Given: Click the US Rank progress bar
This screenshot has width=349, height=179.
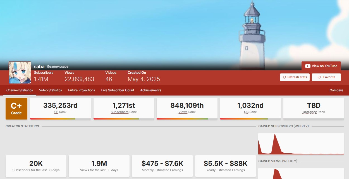Looking at the screenshot, I should [x=250, y=119].
